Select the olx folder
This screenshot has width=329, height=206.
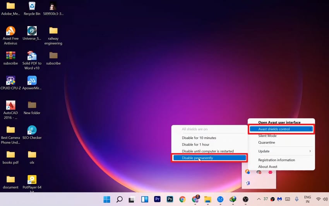click(x=32, y=157)
